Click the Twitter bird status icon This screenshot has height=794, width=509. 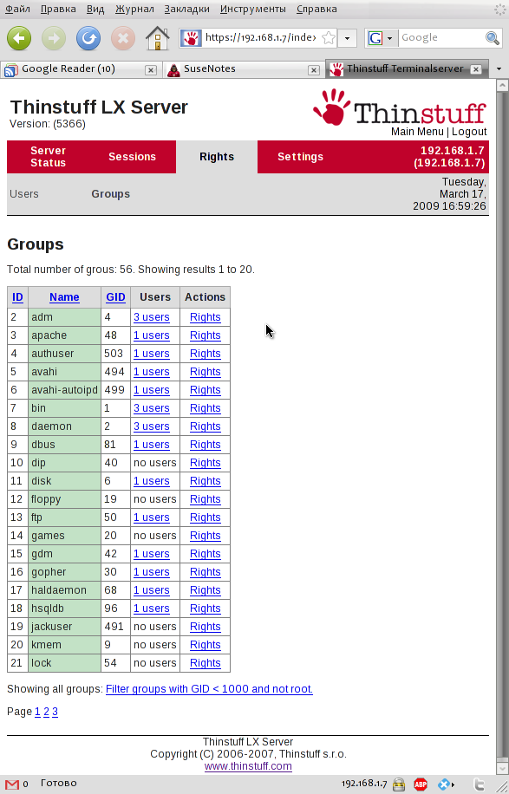[480, 784]
